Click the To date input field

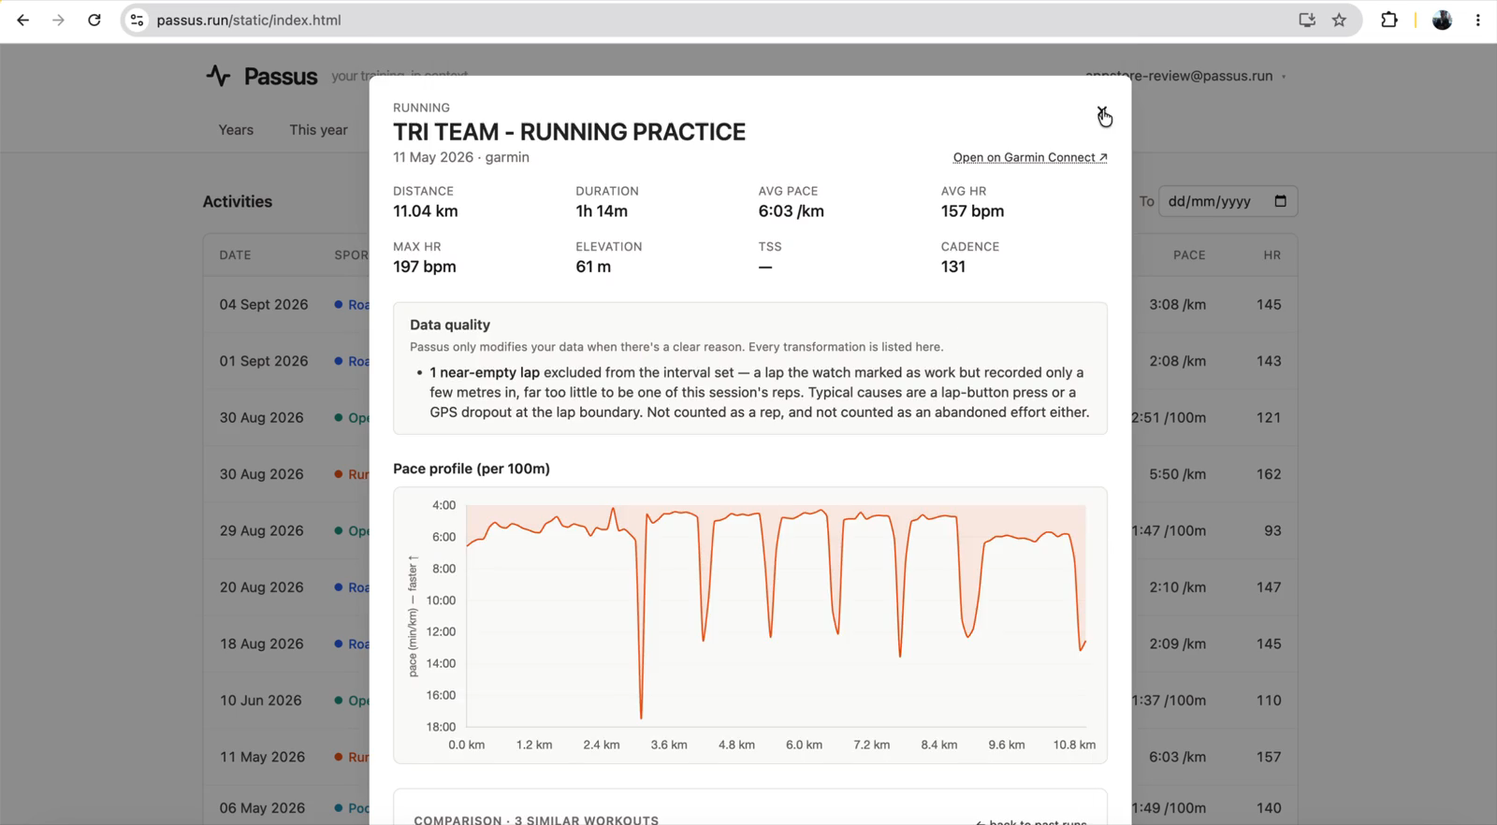(1228, 201)
